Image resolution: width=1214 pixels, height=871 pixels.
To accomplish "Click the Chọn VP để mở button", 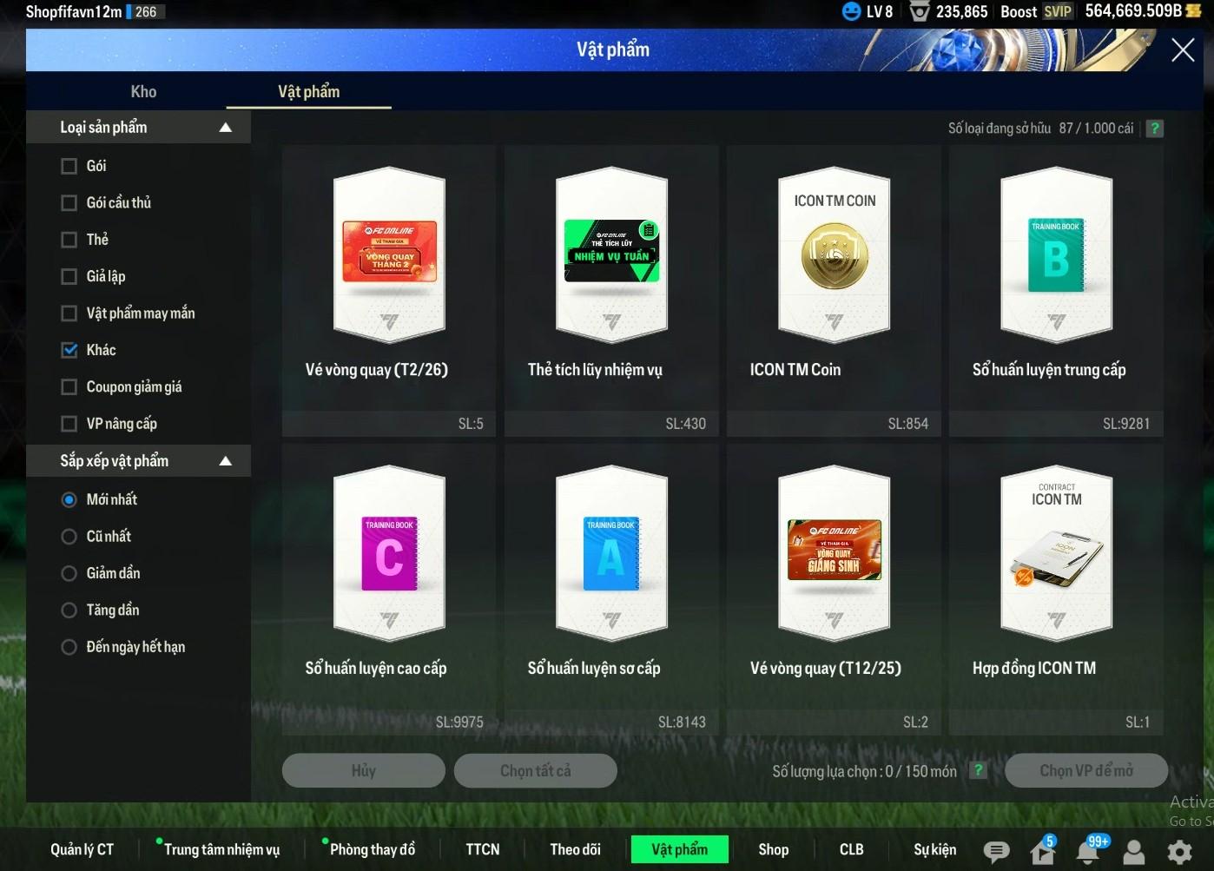I will 1085,770.
